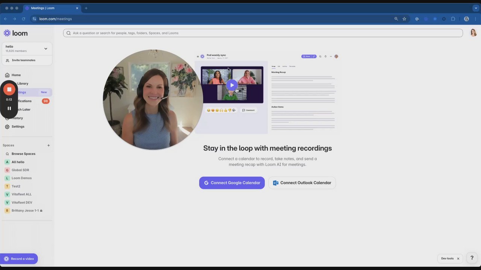Image resolution: width=481 pixels, height=270 pixels.
Task: Click the Comment button in the preview
Action: 248,110
